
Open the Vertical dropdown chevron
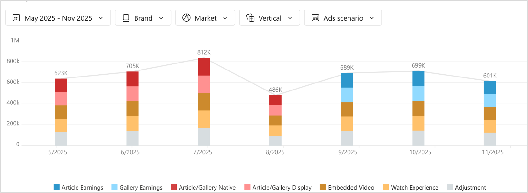pyautogui.click(x=290, y=18)
